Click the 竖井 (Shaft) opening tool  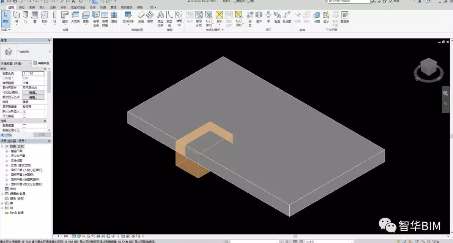[x=259, y=16]
